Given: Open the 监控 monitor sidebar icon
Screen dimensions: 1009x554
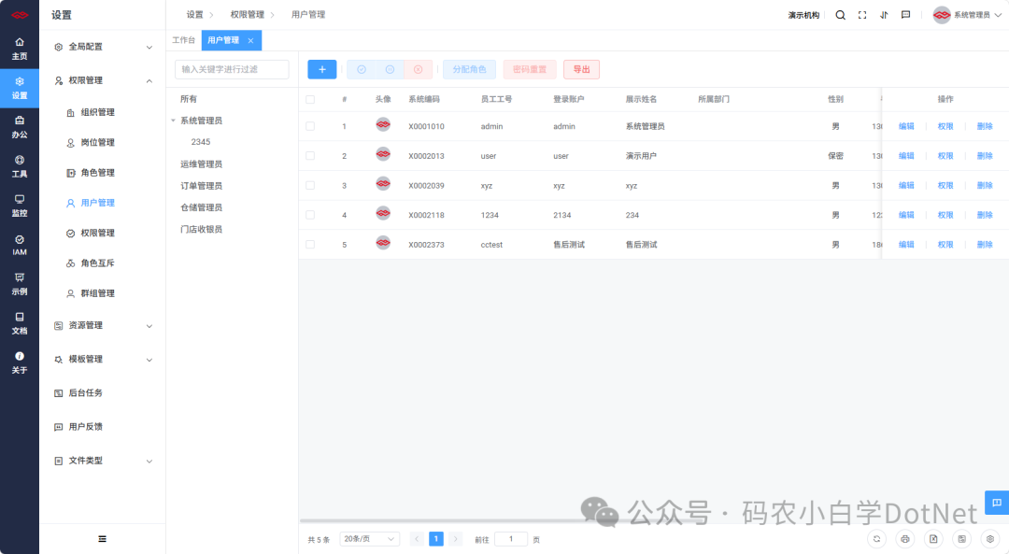Looking at the screenshot, I should coord(20,206).
